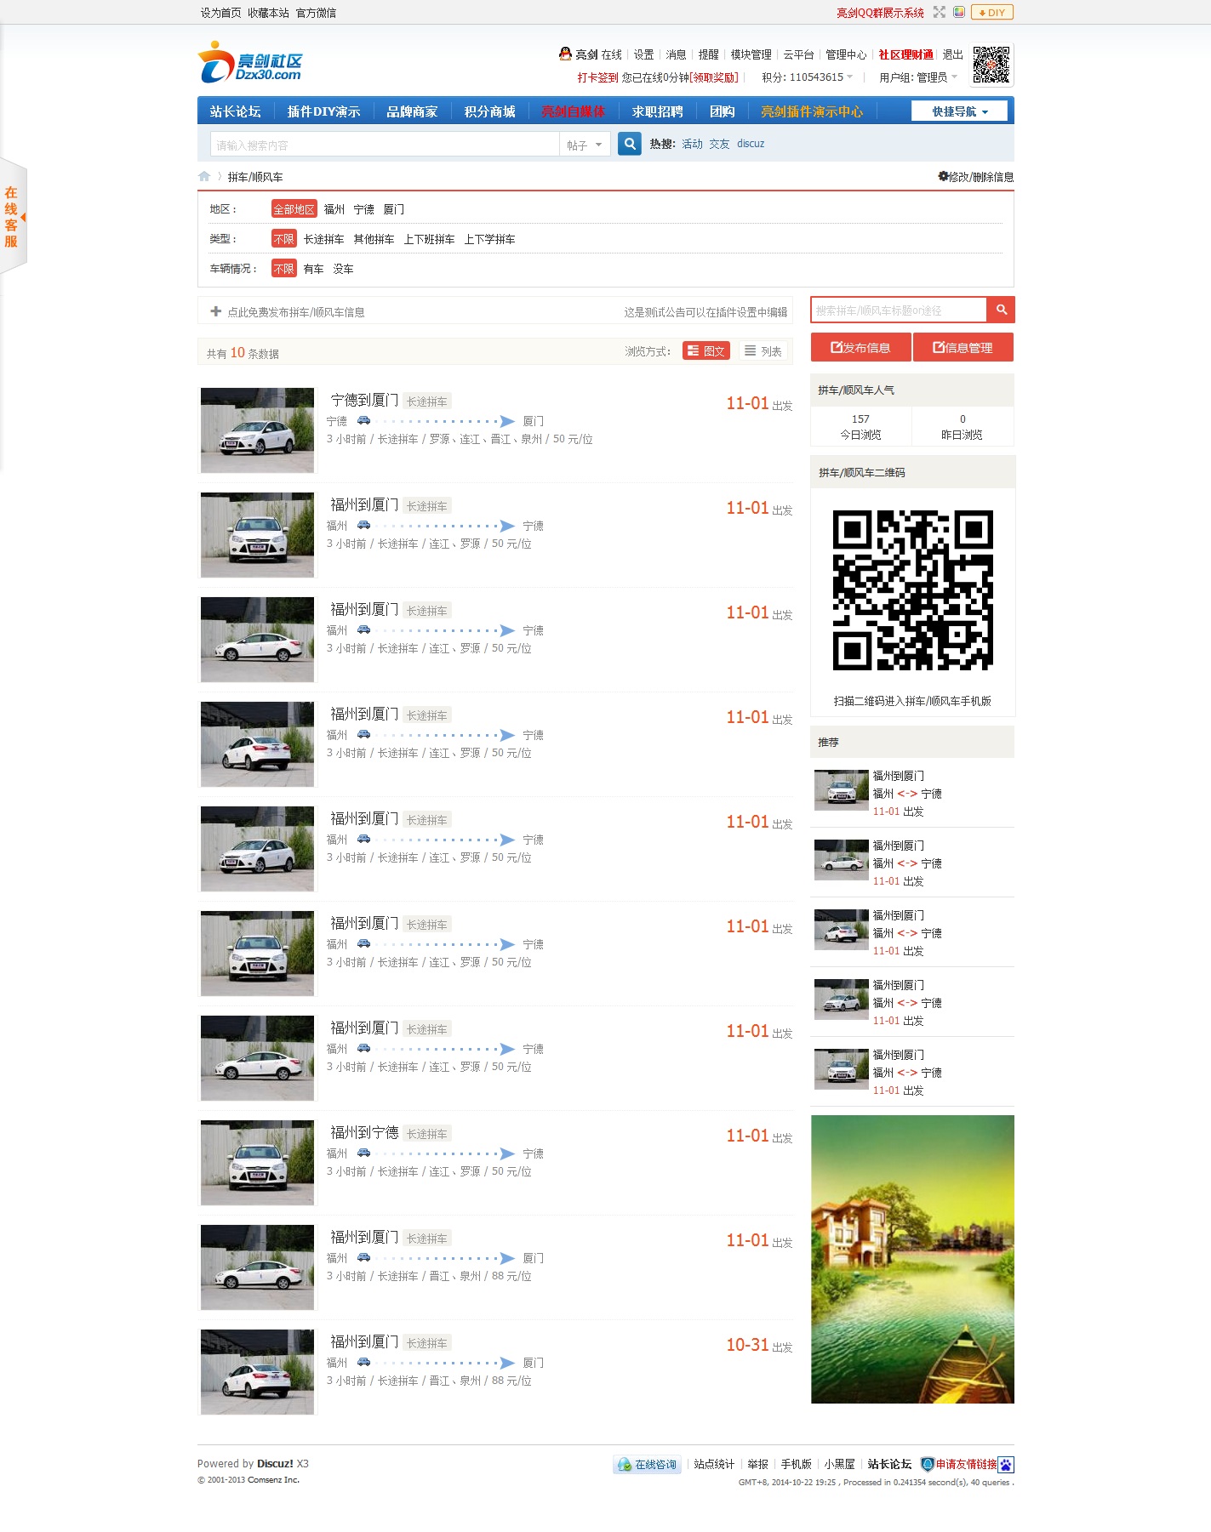The image size is (1211, 1532).
Task: Open the 亮剑自媒体 nav item
Action: point(573,111)
